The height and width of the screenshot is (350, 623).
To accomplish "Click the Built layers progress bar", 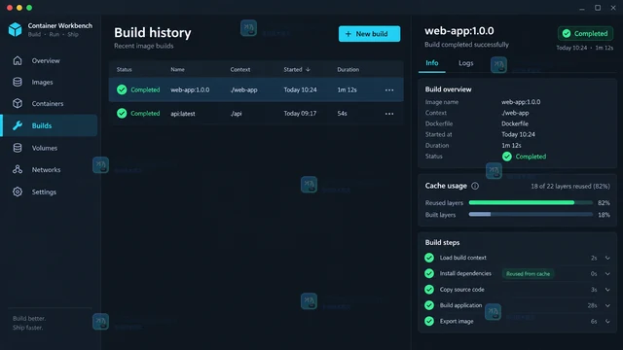I will point(531,215).
